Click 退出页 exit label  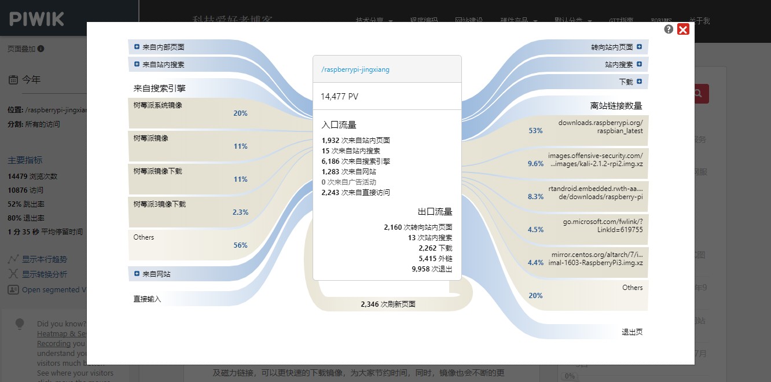pos(632,332)
